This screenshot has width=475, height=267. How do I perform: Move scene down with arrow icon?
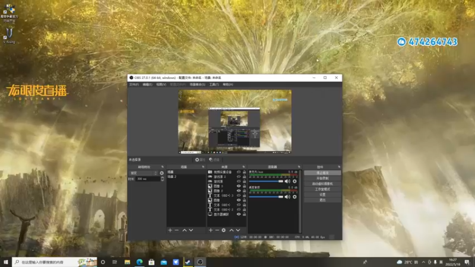[191, 230]
